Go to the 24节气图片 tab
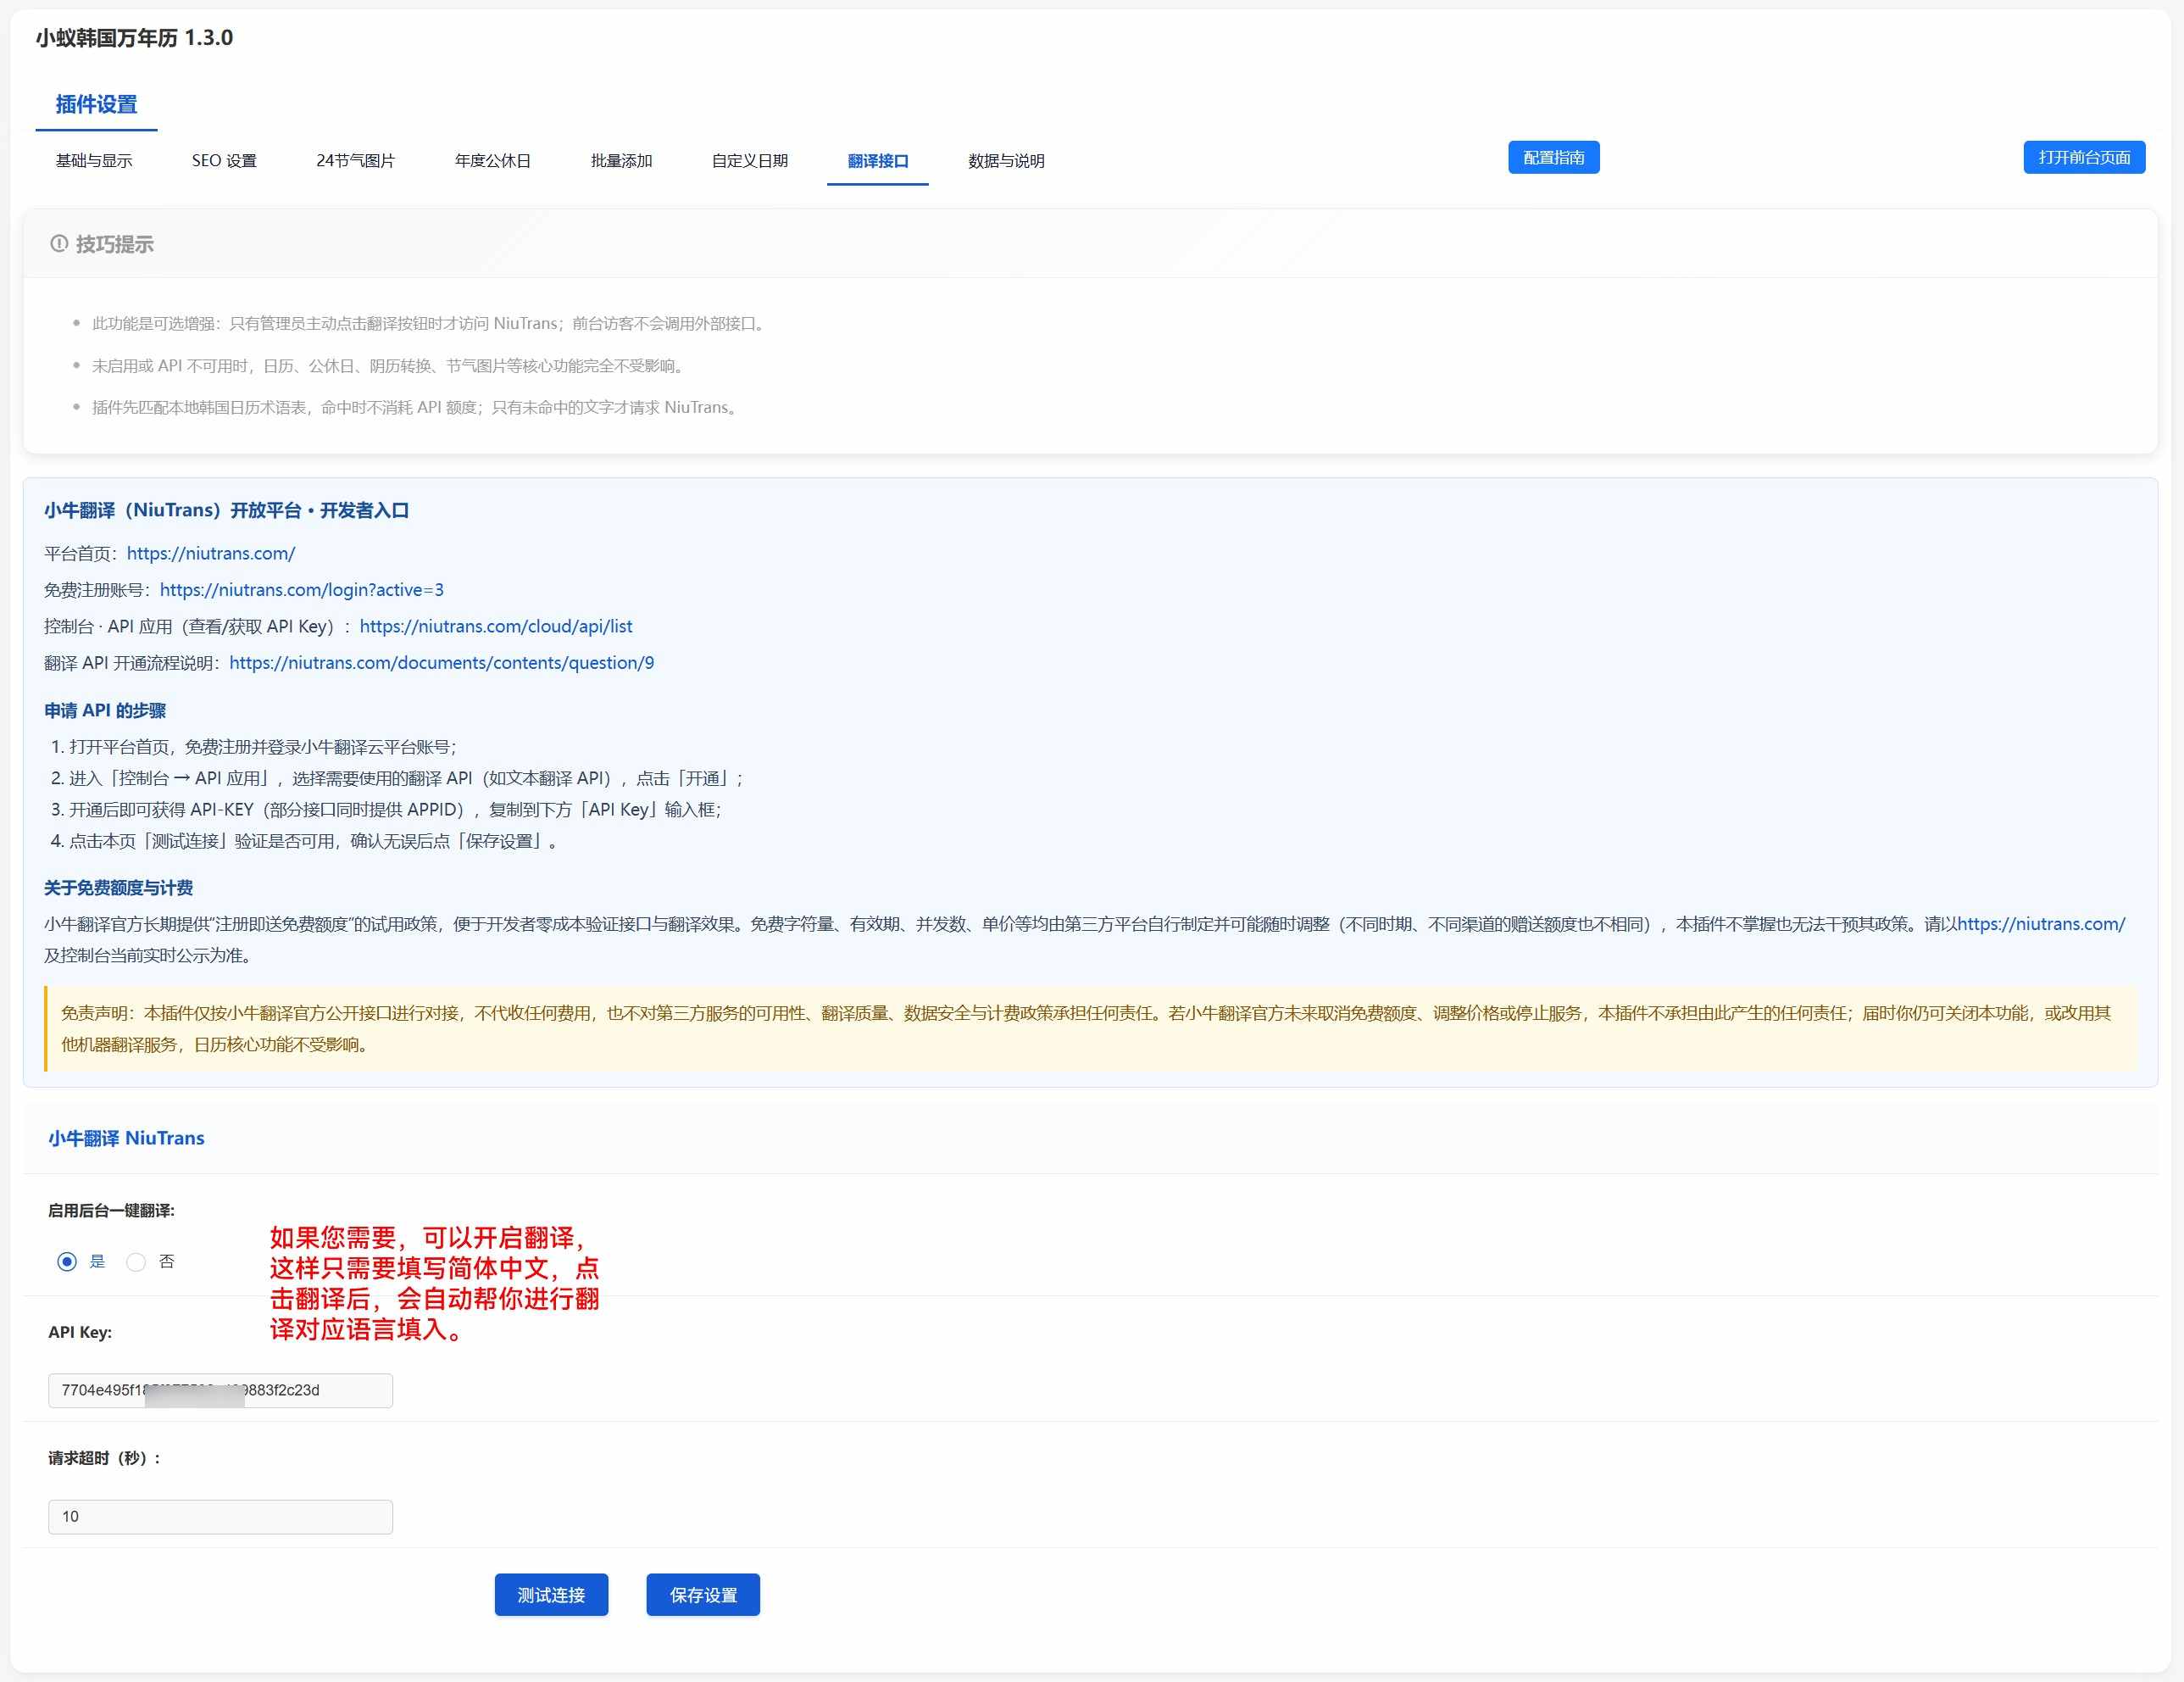This screenshot has width=2184, height=1682. click(355, 160)
